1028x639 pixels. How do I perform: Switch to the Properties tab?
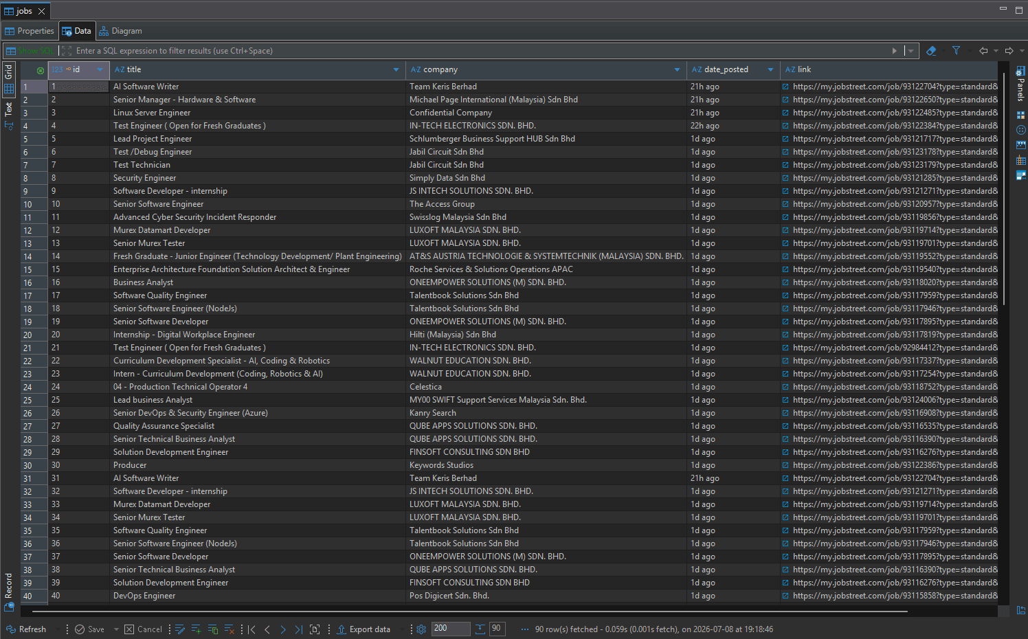(x=30, y=31)
